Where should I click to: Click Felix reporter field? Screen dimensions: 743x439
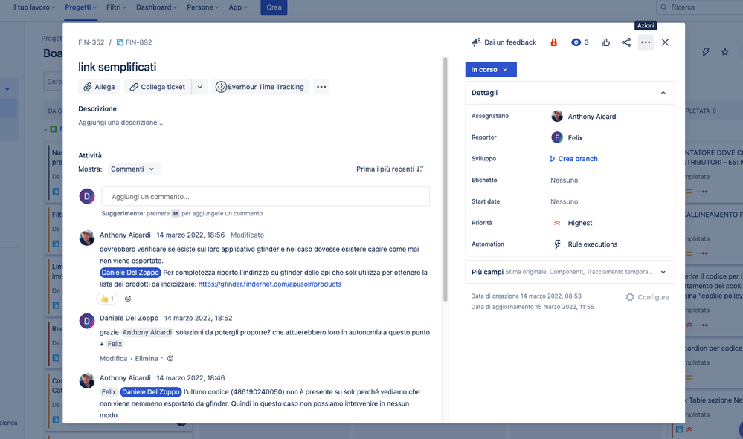[567, 137]
